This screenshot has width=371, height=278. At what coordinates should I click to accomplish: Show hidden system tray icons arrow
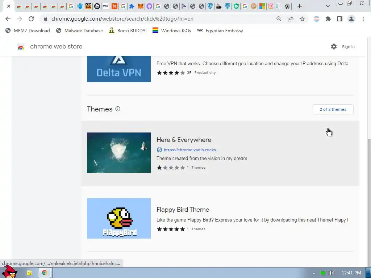click(314, 273)
